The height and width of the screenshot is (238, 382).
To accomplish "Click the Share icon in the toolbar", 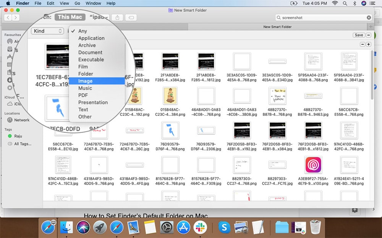I will pyautogui.click(x=117, y=17).
